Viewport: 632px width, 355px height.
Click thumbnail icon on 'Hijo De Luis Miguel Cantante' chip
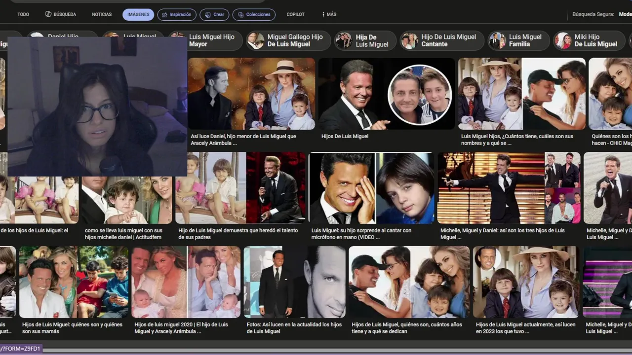point(409,40)
